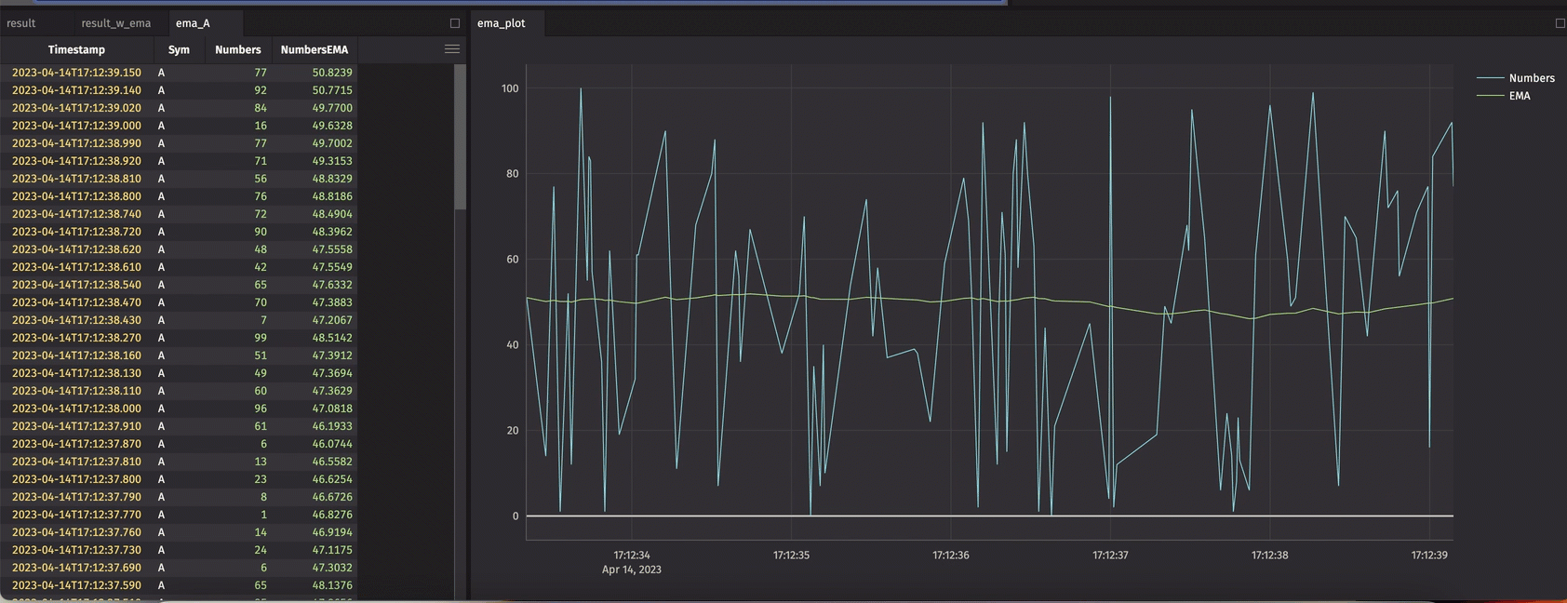Click the NumbersEMA value 48.3962

click(332, 232)
